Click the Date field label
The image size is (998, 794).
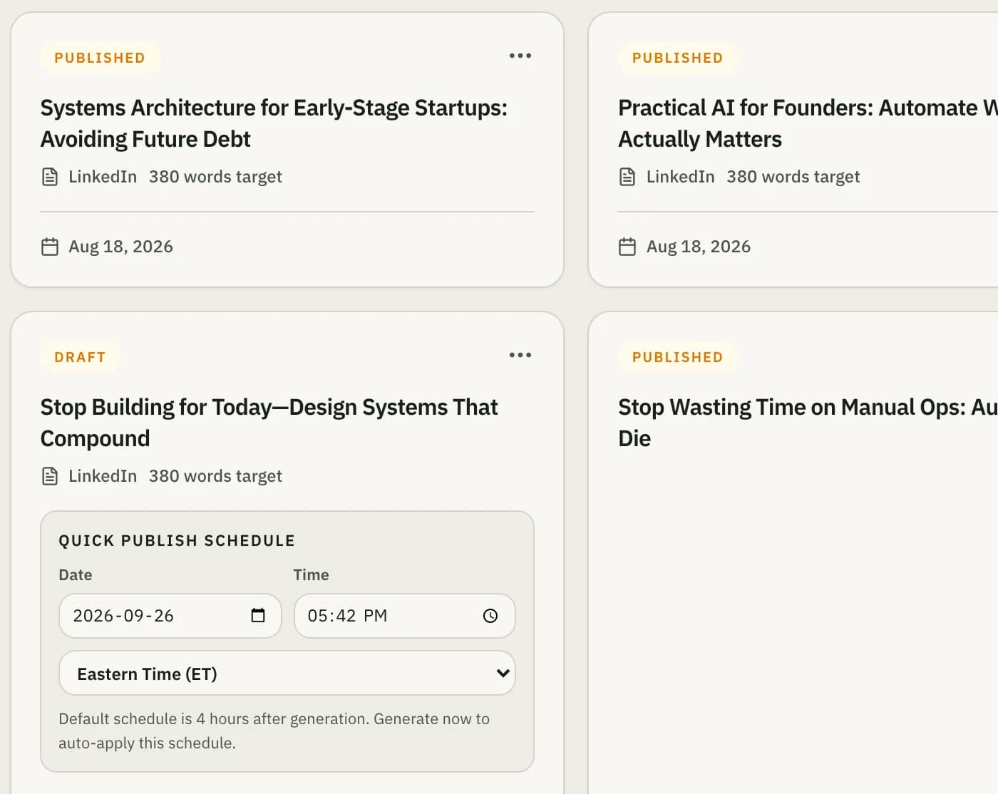76,575
